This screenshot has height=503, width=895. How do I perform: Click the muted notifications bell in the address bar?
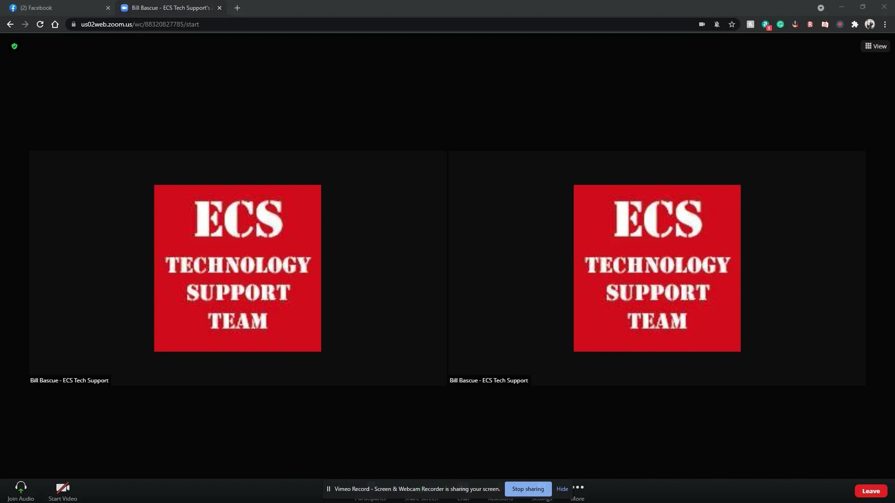[716, 24]
